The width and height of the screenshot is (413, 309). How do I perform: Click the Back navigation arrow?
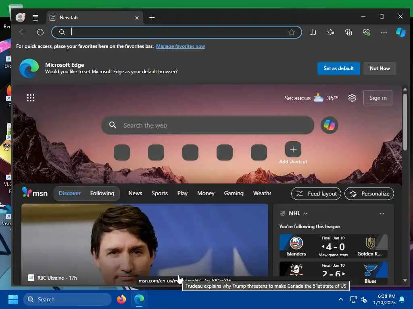(x=23, y=32)
